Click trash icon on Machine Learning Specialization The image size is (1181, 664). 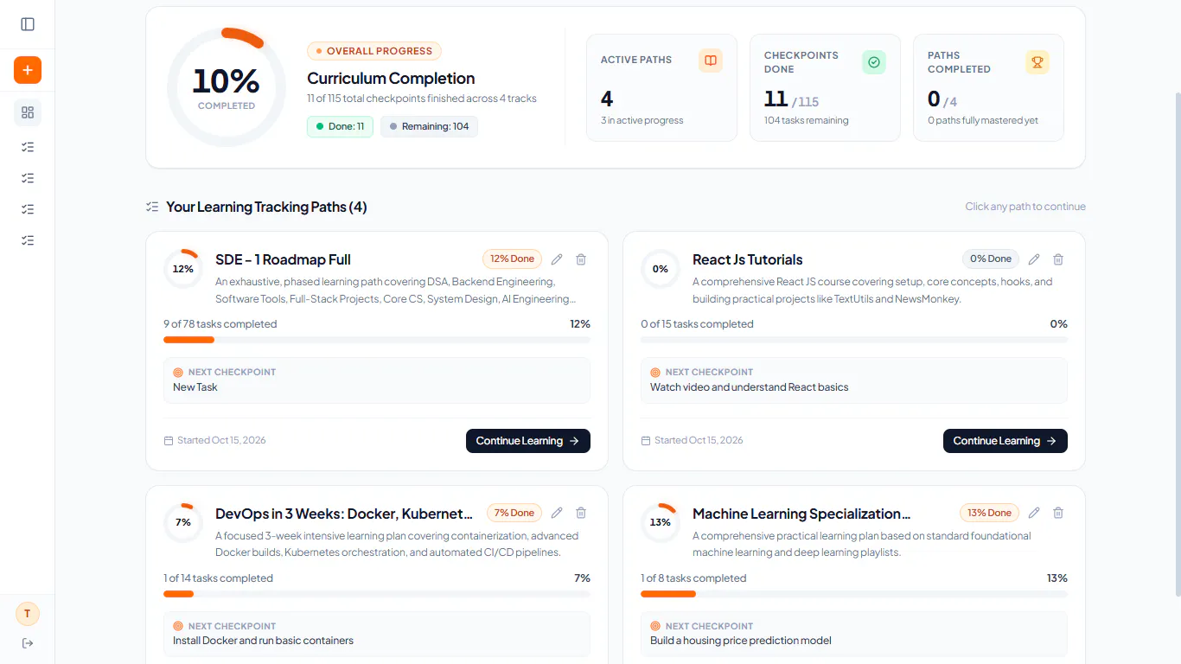pos(1058,513)
